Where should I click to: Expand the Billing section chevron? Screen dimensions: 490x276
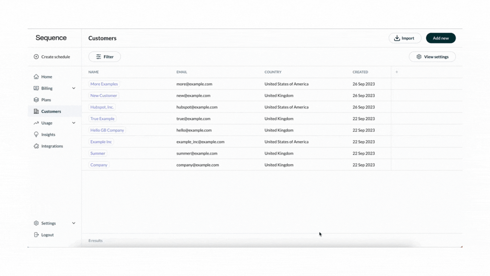point(74,88)
